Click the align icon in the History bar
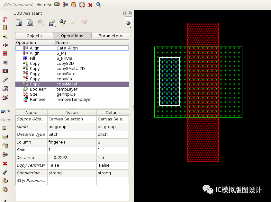Viewport: 271px width, 202px height. click(x=65, y=4)
